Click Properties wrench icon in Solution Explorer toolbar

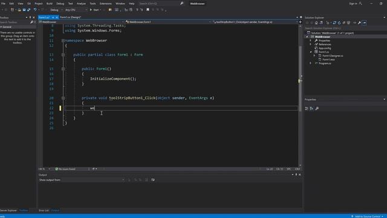point(360,23)
